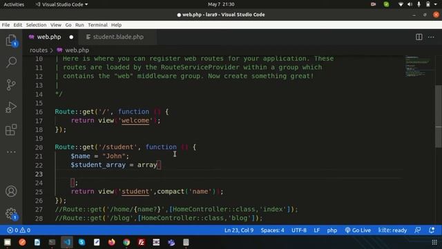
Task: Click the Wi-Fi network icon in top bar
Action: pos(401,4)
